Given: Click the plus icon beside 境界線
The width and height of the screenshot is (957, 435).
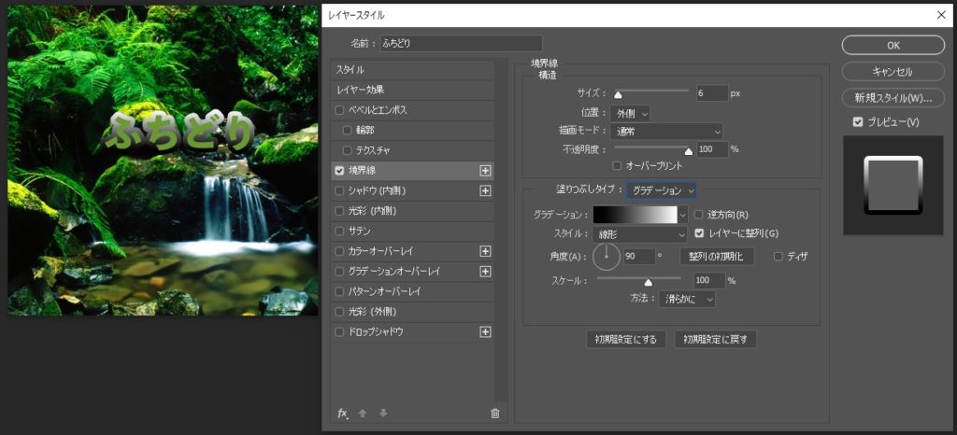Looking at the screenshot, I should tap(485, 171).
